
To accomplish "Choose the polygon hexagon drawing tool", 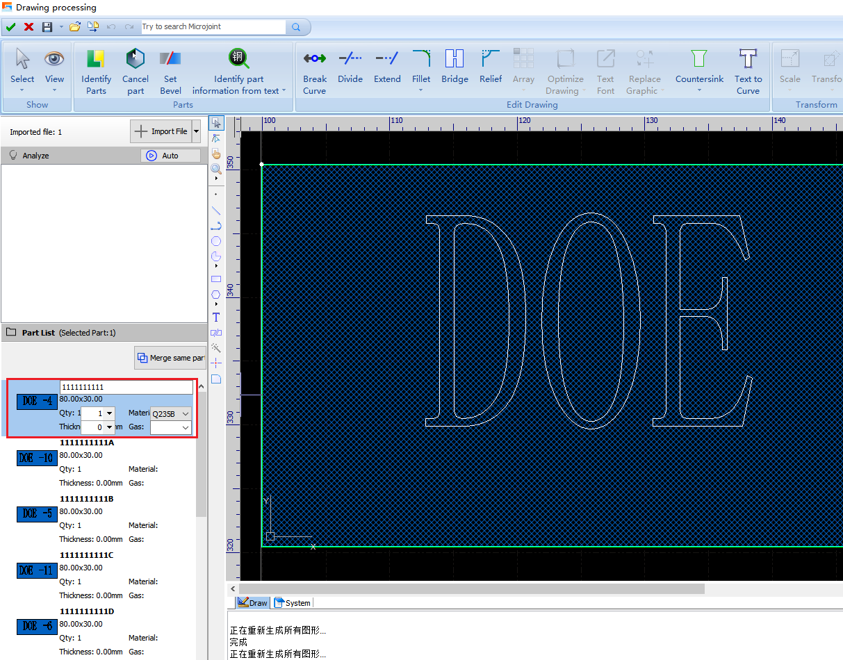I will tap(216, 295).
